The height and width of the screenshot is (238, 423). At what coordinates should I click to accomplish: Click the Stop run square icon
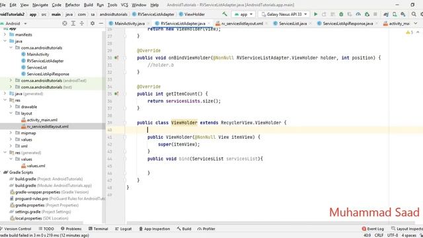click(375, 14)
